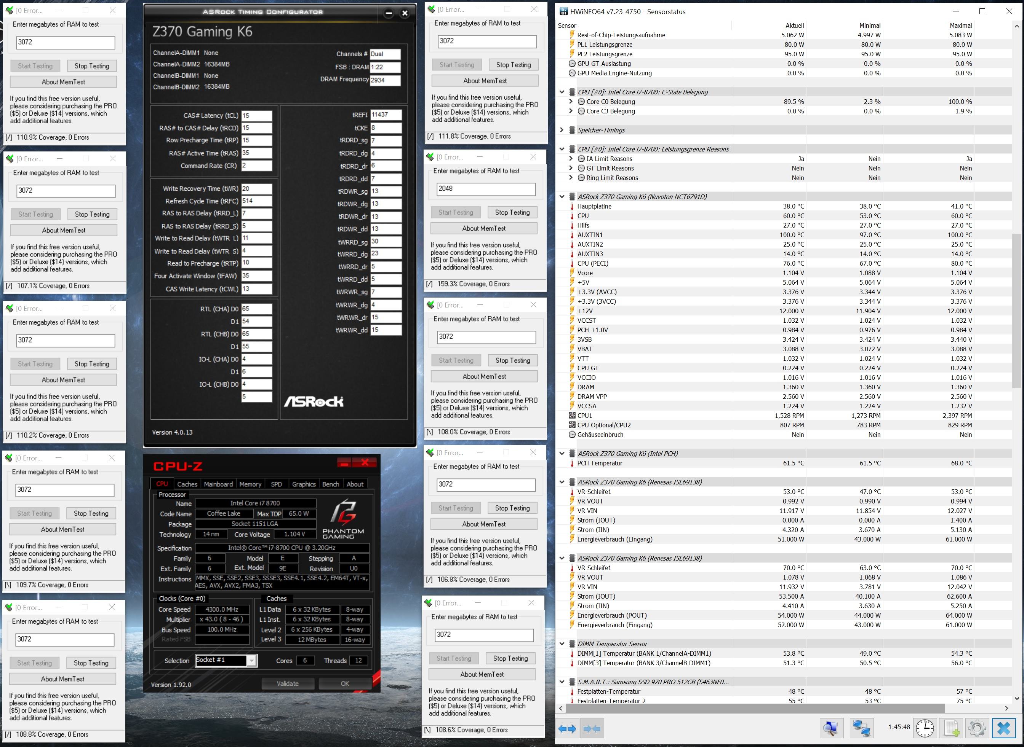Click MemTest icon of window showing 159.3% coverage
Image resolution: width=1024 pixels, height=747 pixels.
click(x=430, y=157)
